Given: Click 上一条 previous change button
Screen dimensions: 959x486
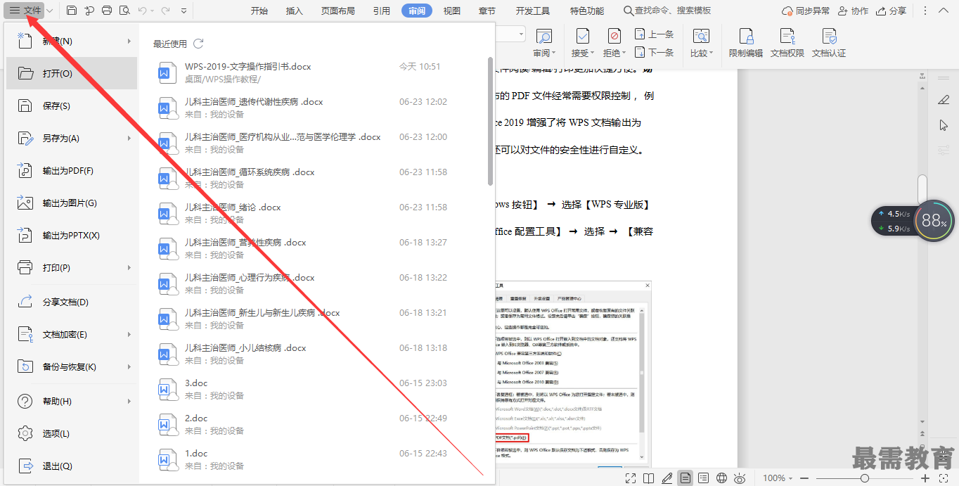Looking at the screenshot, I should tap(654, 34).
